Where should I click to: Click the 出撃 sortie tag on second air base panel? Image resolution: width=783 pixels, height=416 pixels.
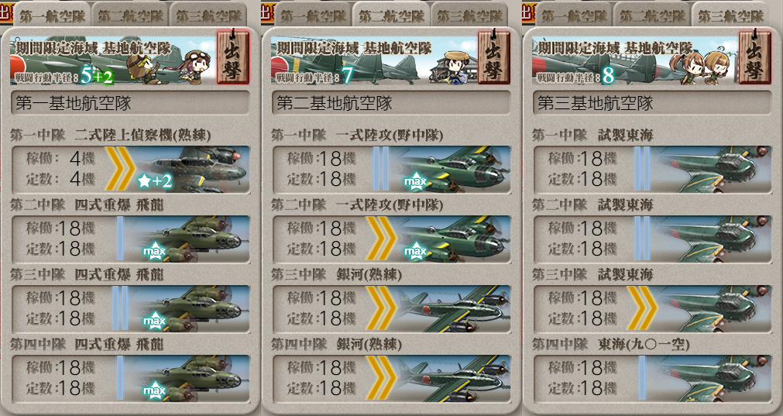[x=494, y=57]
